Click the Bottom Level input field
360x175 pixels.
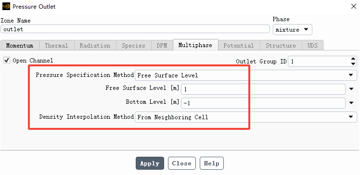263,103
